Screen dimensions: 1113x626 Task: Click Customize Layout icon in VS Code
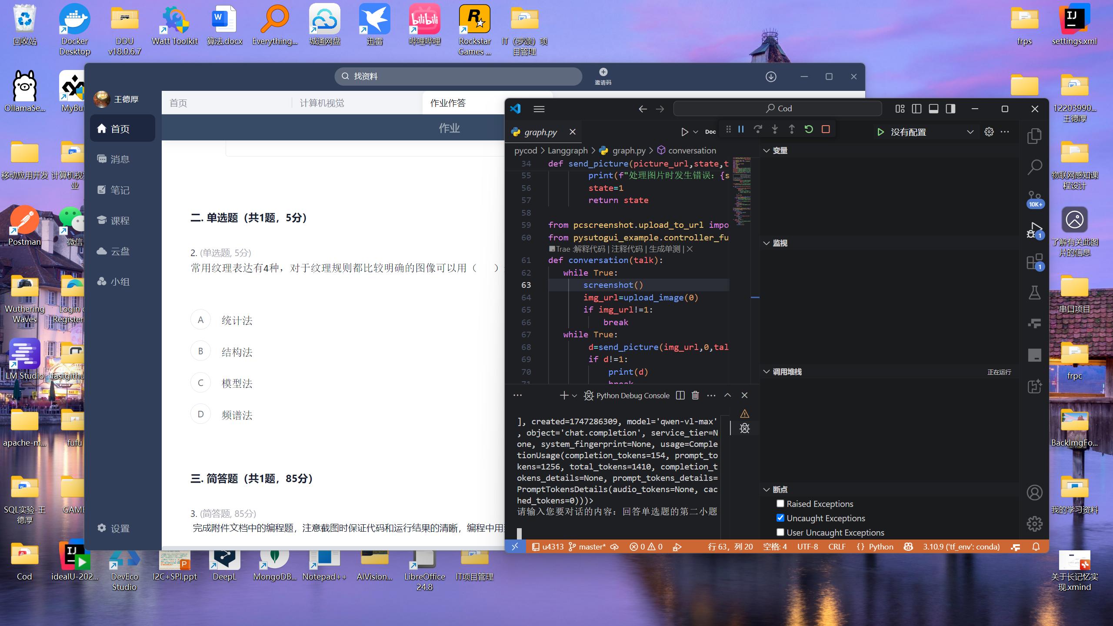click(900, 109)
